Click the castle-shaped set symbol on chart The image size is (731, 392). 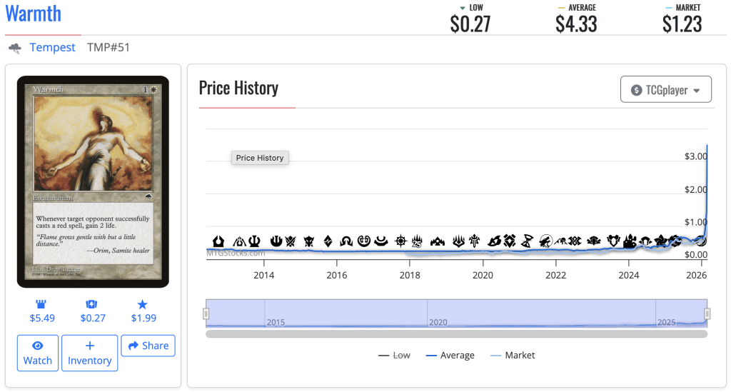pos(630,241)
